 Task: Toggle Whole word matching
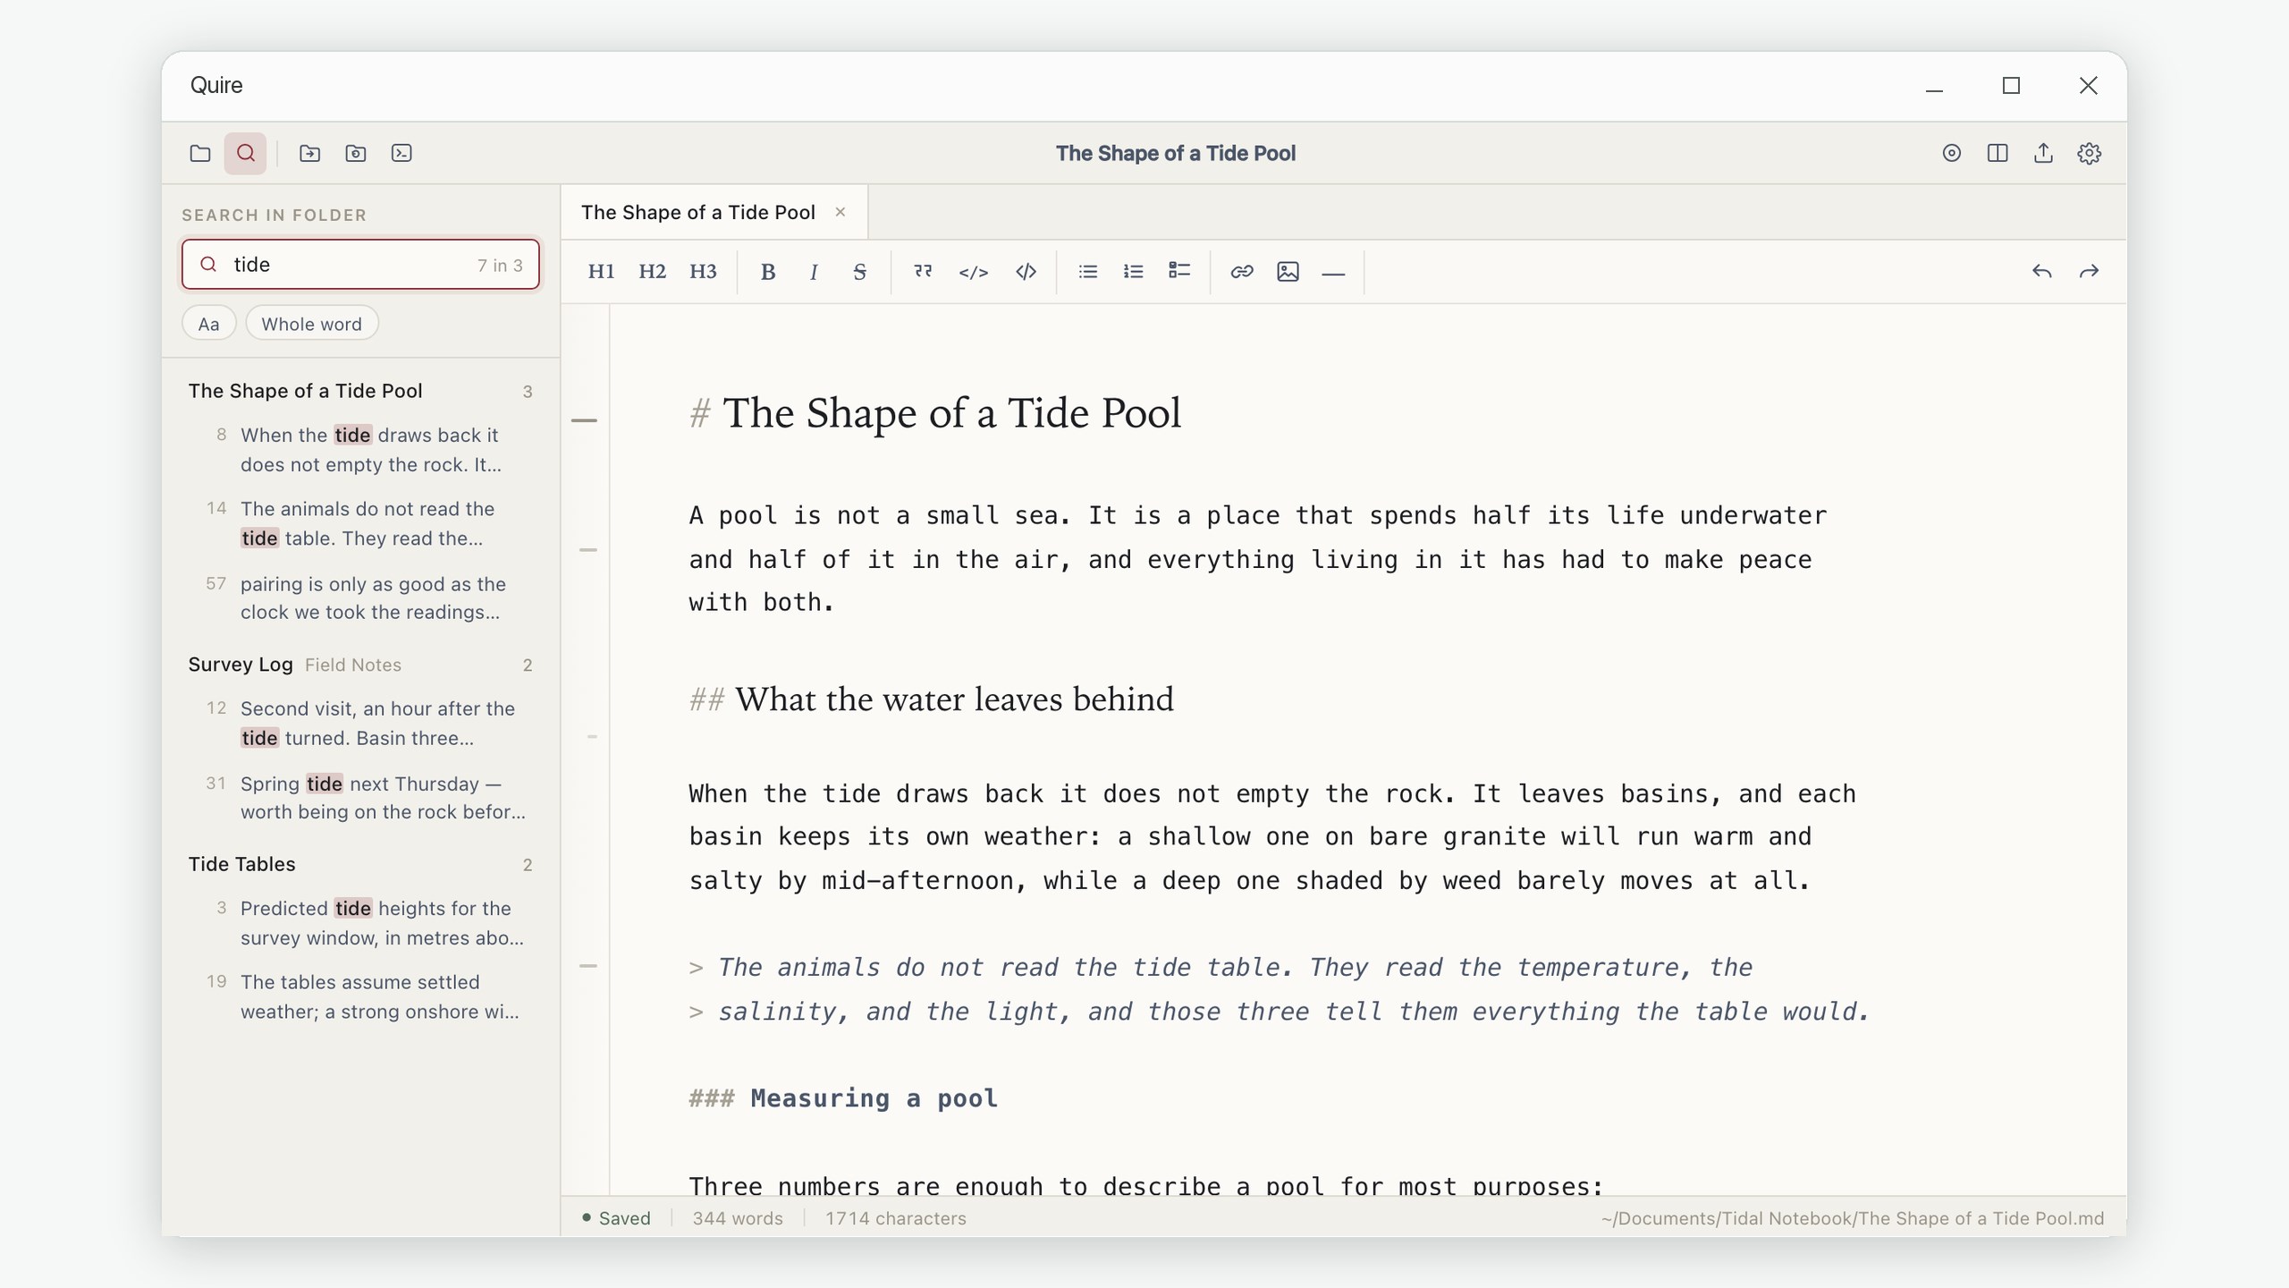(x=311, y=324)
